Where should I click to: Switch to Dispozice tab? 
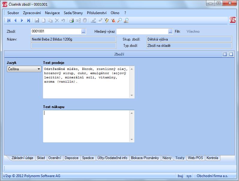(71, 158)
